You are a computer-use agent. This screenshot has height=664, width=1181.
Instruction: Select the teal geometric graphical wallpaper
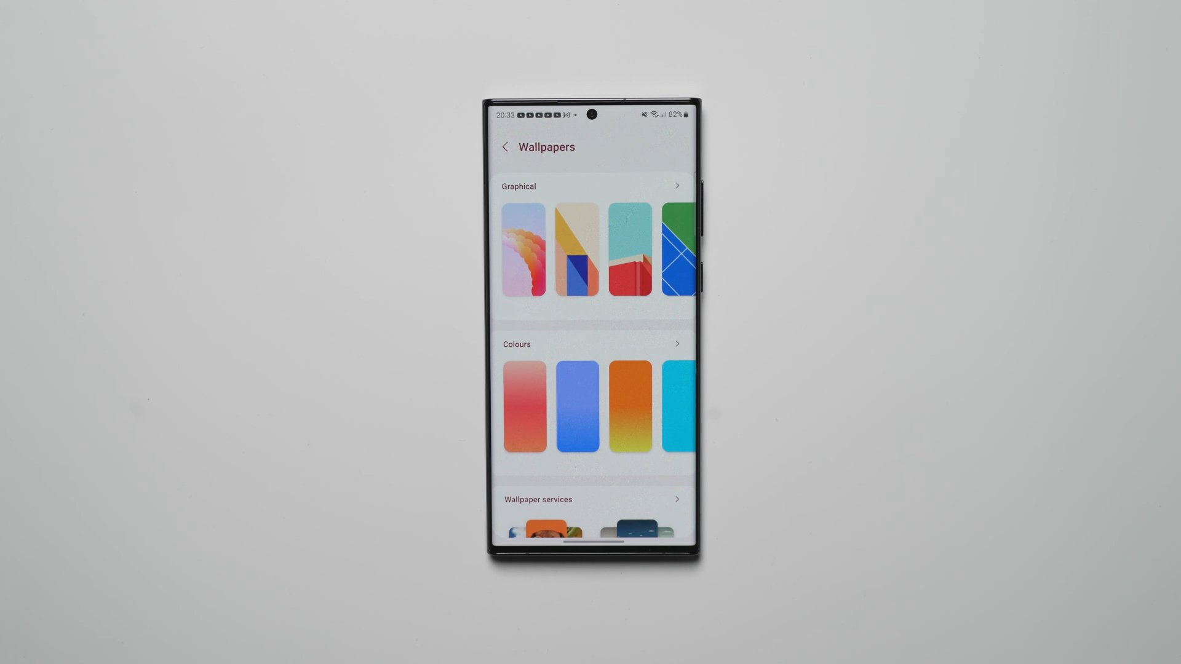[630, 249]
